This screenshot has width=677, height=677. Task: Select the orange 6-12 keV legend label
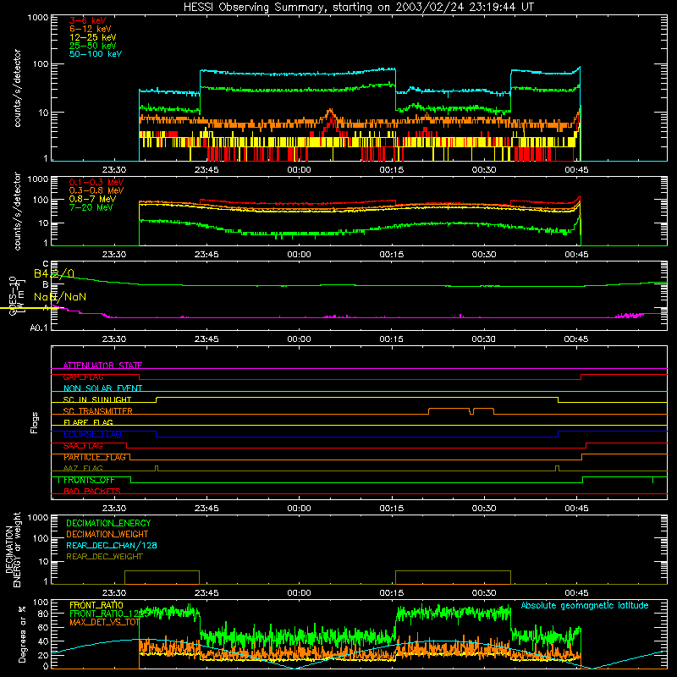tap(91, 29)
